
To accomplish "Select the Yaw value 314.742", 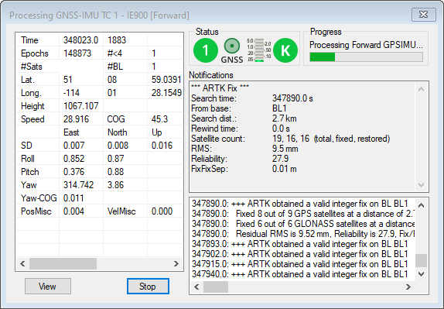I will tap(78, 185).
